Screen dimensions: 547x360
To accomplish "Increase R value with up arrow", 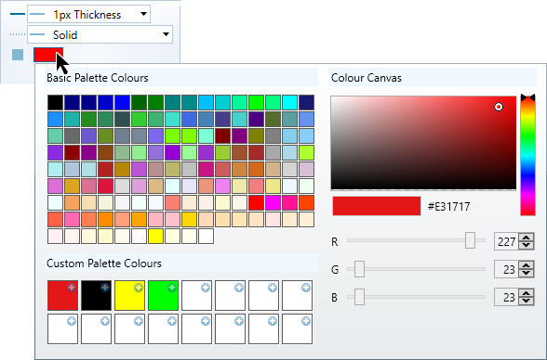I will [x=527, y=238].
